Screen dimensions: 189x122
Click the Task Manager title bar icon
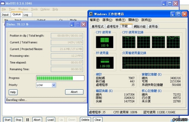click(x=91, y=14)
